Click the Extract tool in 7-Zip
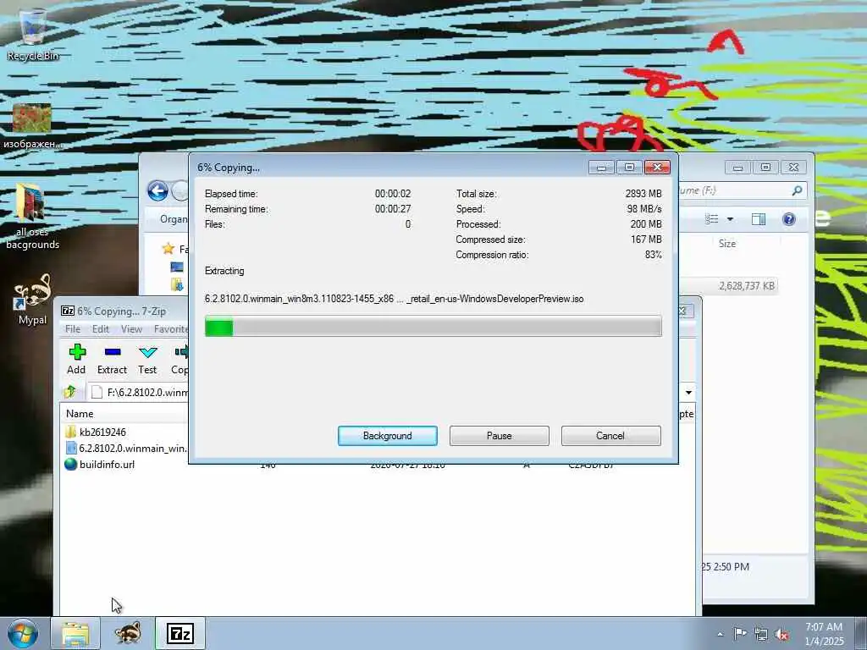The width and height of the screenshot is (867, 650). pyautogui.click(x=112, y=359)
